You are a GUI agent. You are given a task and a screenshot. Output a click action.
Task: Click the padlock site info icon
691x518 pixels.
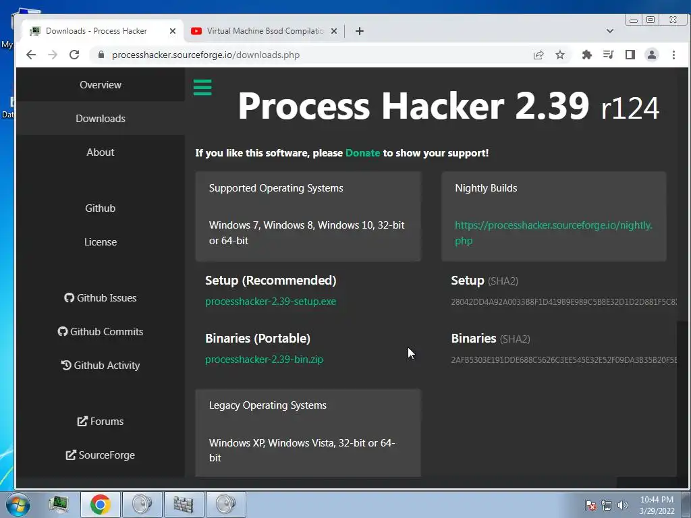coord(101,55)
